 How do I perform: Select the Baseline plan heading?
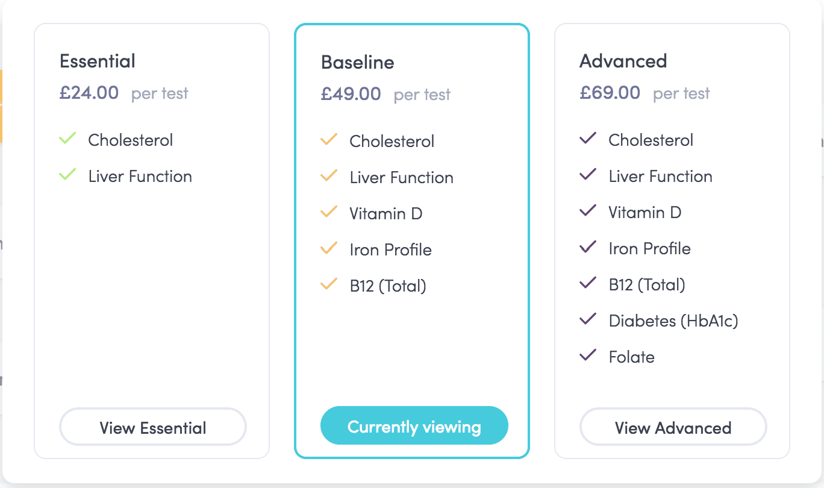[x=358, y=62]
